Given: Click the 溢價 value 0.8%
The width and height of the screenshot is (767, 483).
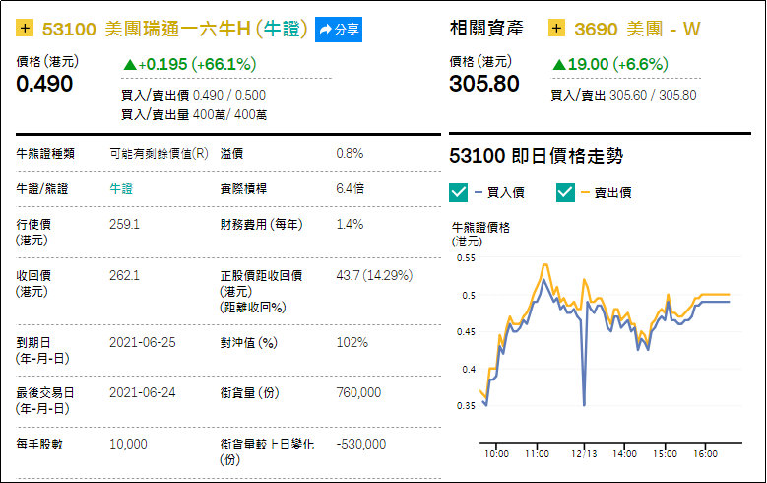Looking at the screenshot, I should point(350,154).
